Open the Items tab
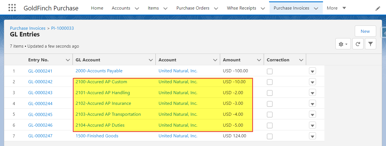The image size is (386, 146). (153, 8)
